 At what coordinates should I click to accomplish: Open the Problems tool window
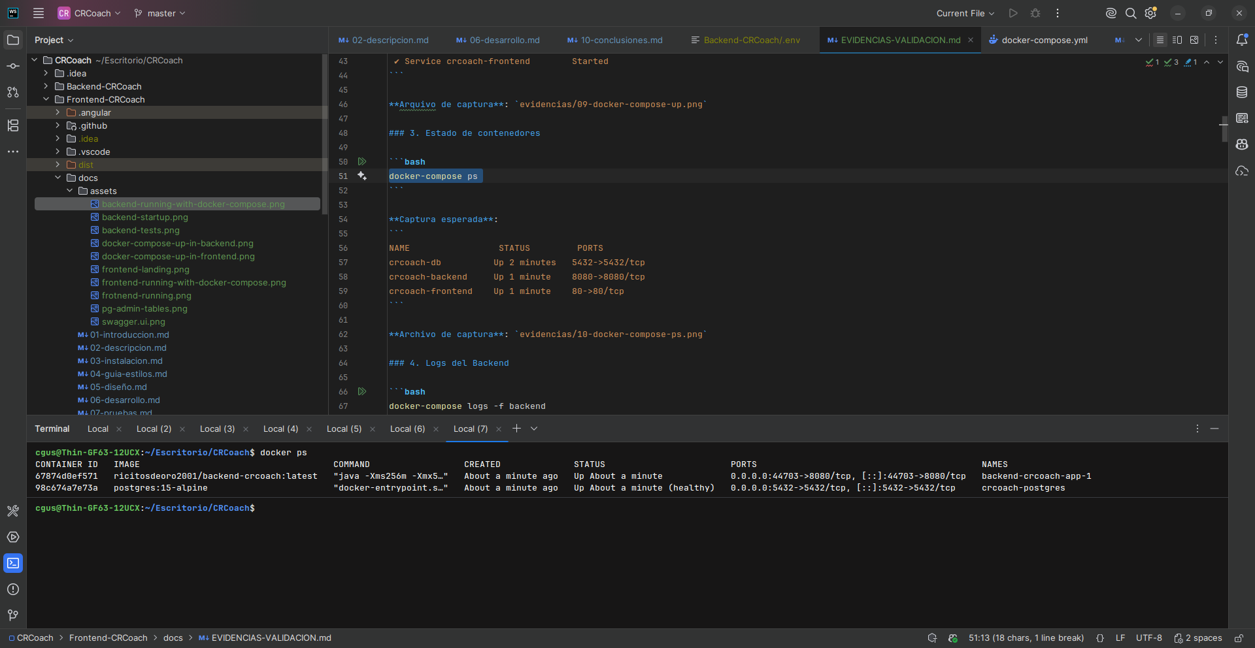13,589
